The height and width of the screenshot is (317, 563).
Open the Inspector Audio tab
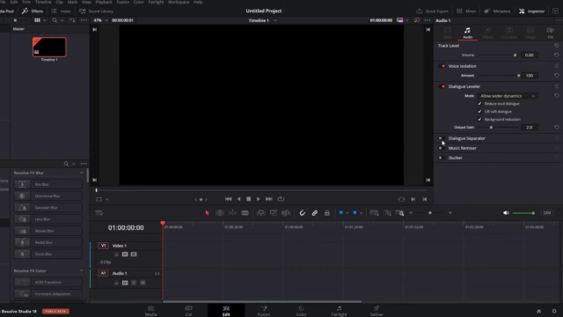(x=467, y=33)
